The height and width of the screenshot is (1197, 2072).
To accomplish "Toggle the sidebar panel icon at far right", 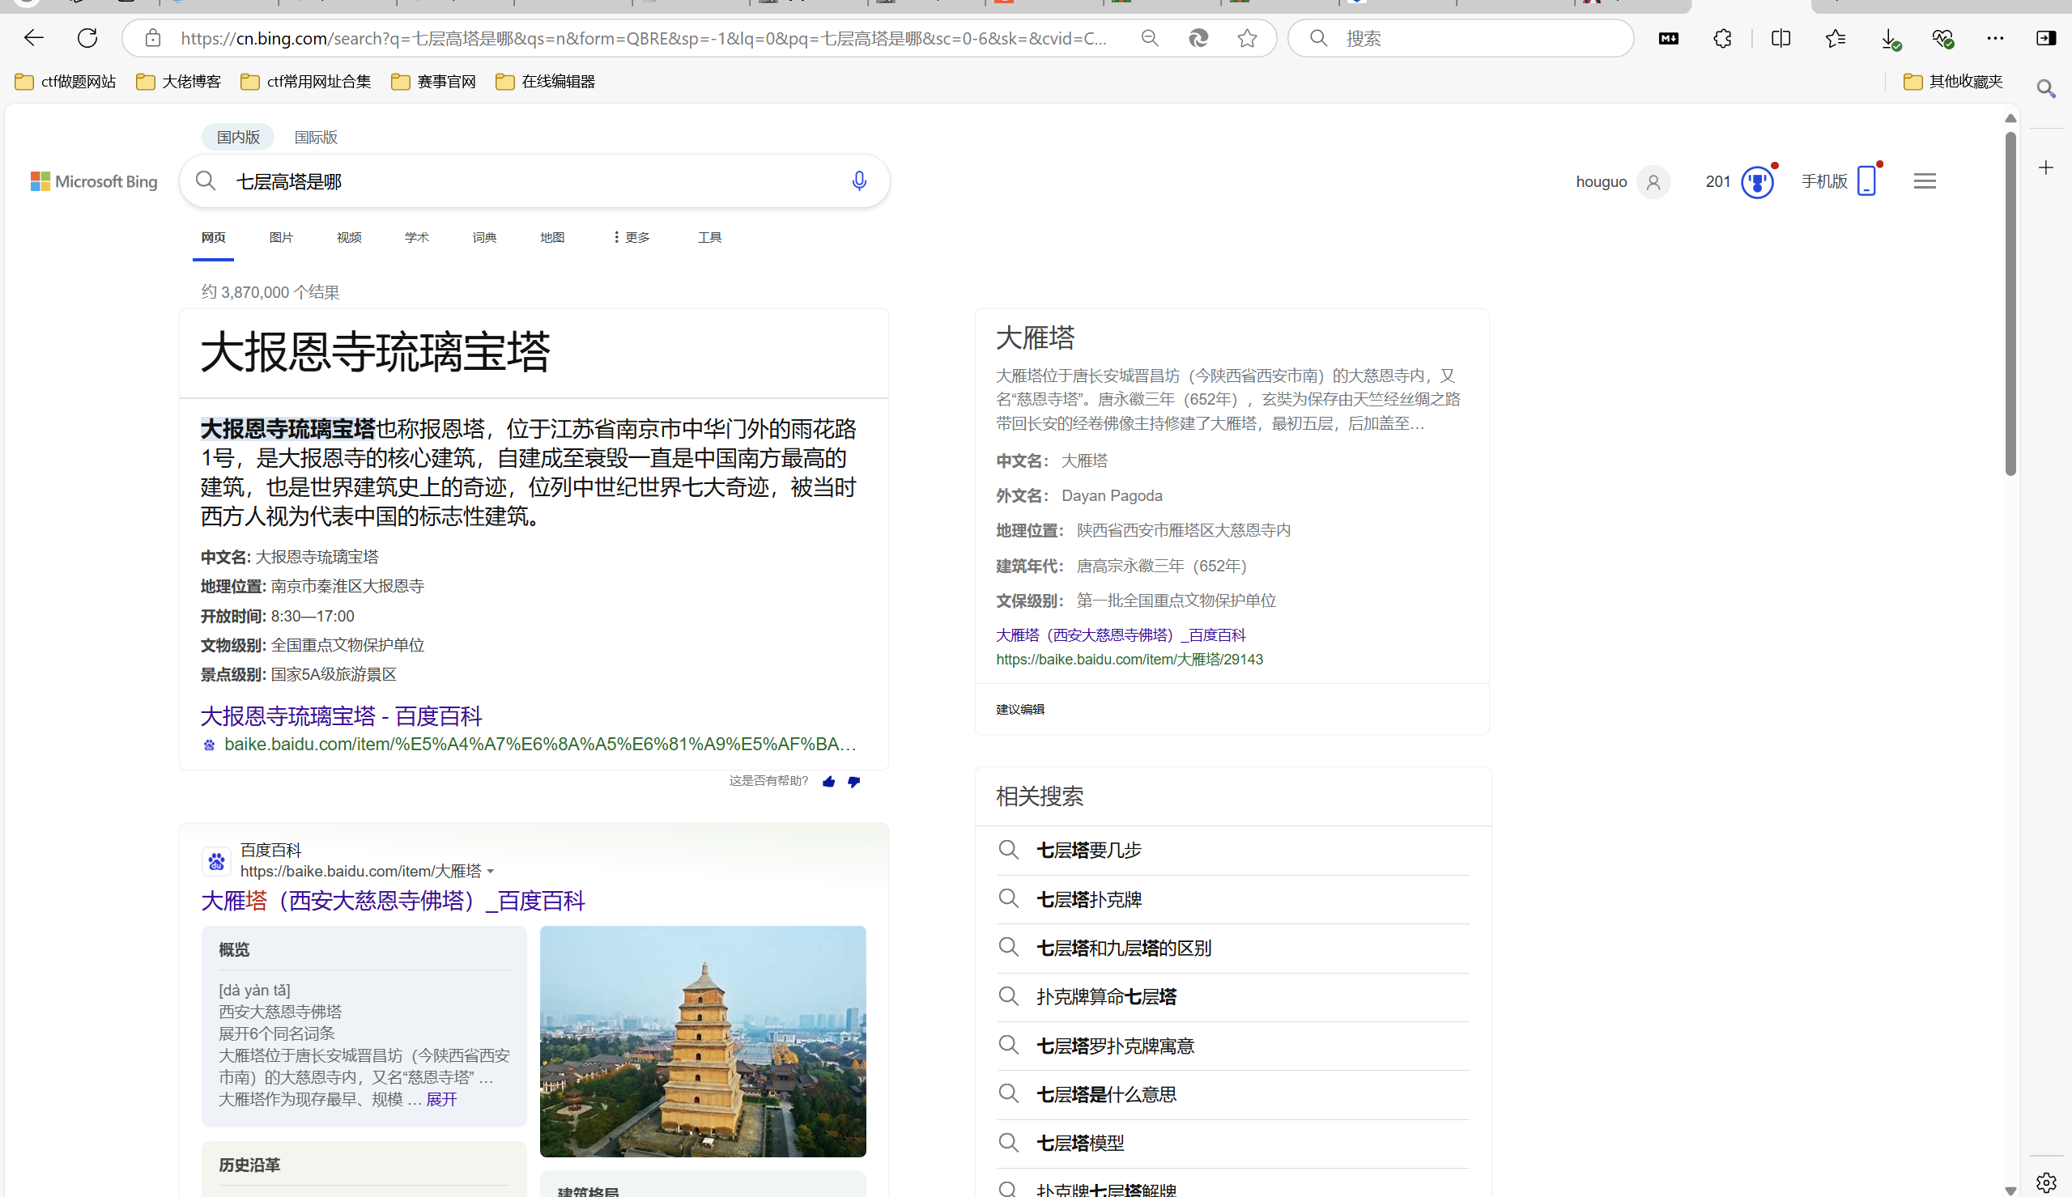I will click(2046, 38).
